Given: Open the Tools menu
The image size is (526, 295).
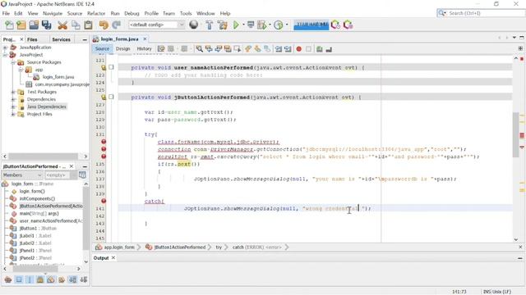Looking at the screenshot, I should click(186, 13).
